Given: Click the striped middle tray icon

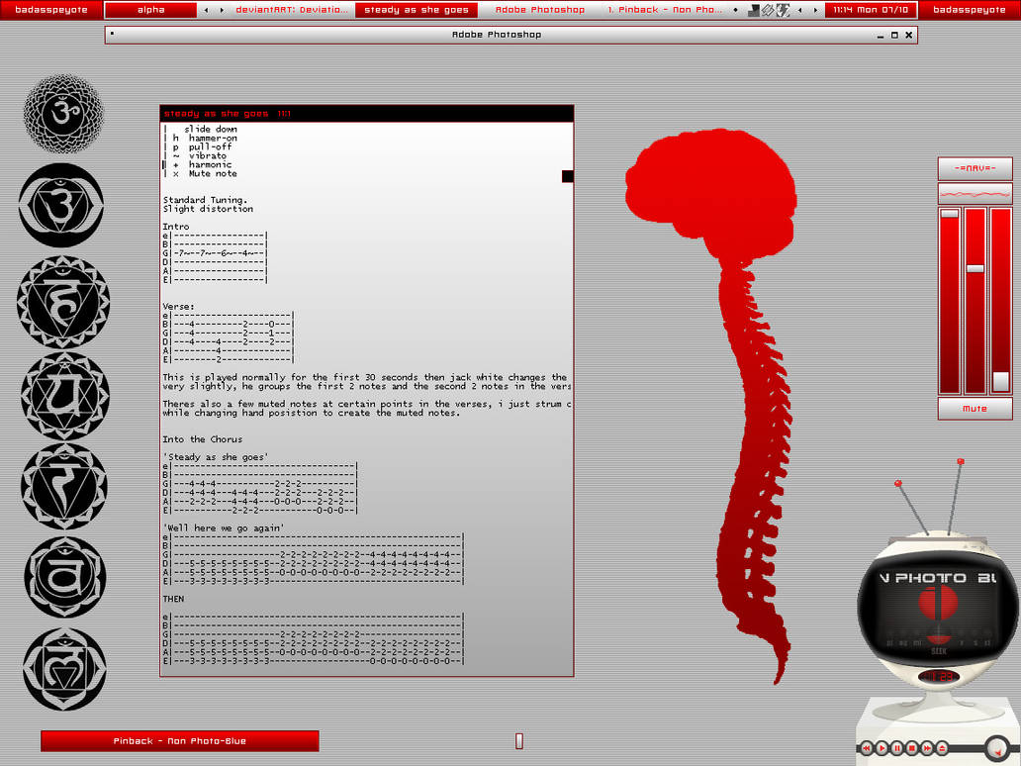Looking at the screenshot, I should (x=768, y=11).
